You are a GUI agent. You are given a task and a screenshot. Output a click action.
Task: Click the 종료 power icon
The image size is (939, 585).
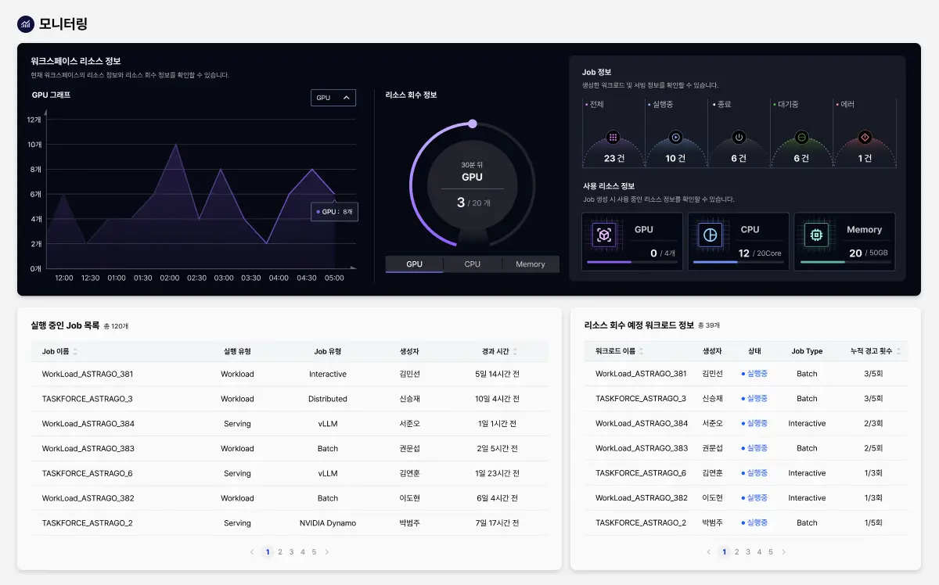(739, 138)
